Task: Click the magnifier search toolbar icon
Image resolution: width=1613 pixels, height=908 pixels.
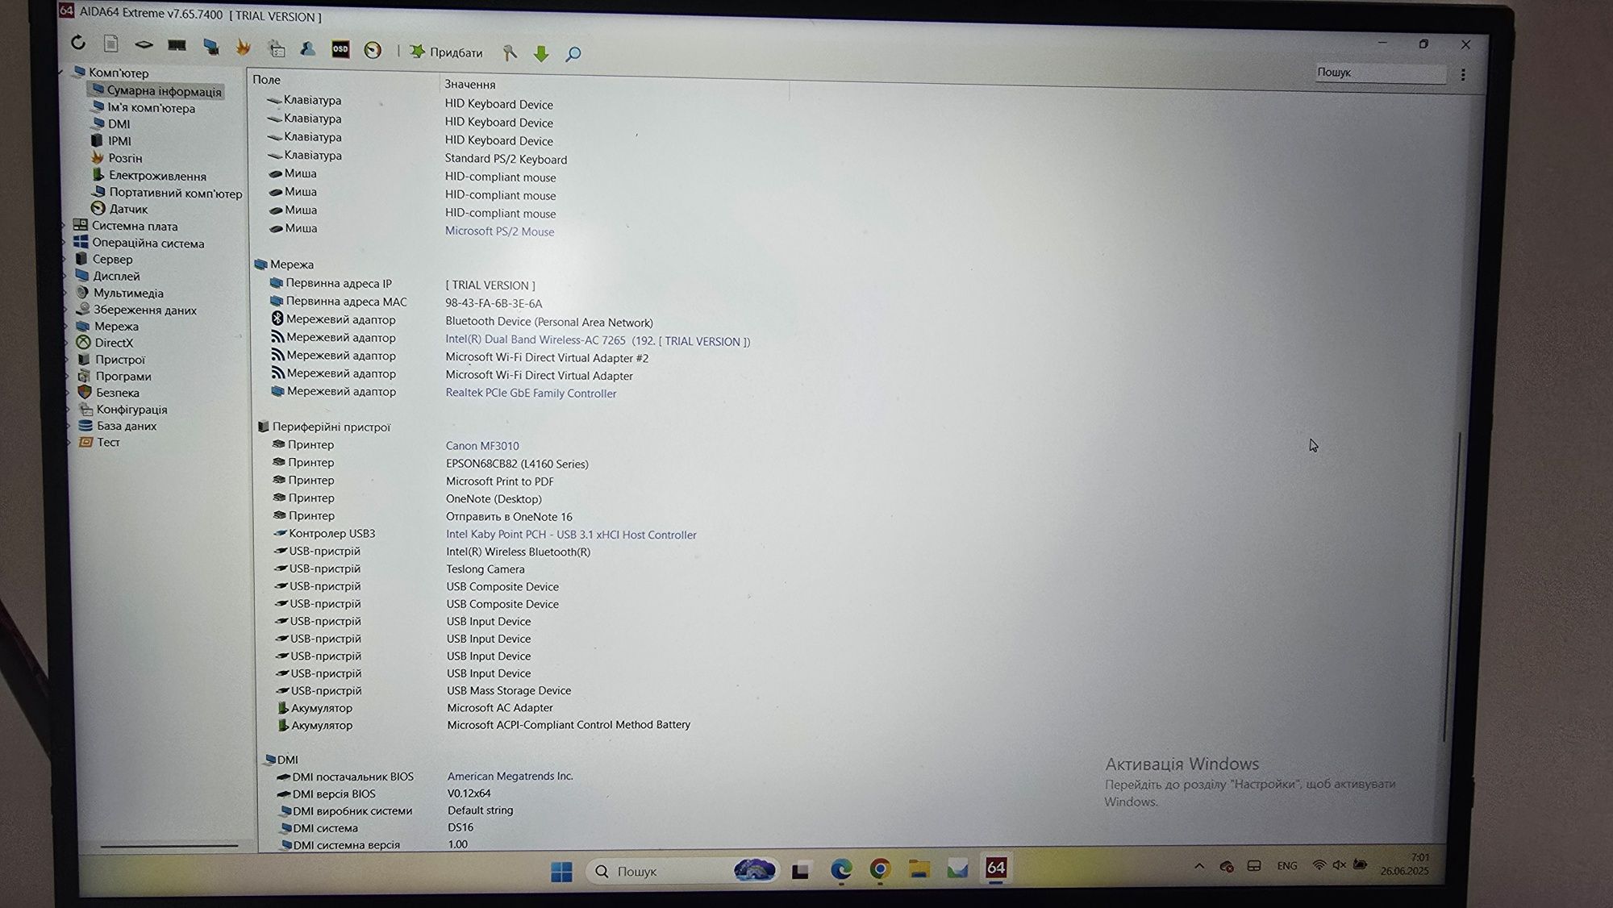Action: 573,54
